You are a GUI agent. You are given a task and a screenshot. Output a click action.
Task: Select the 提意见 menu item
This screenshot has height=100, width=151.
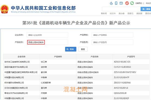pos(130,13)
